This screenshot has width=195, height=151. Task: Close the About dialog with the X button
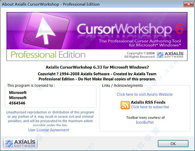(188, 4)
